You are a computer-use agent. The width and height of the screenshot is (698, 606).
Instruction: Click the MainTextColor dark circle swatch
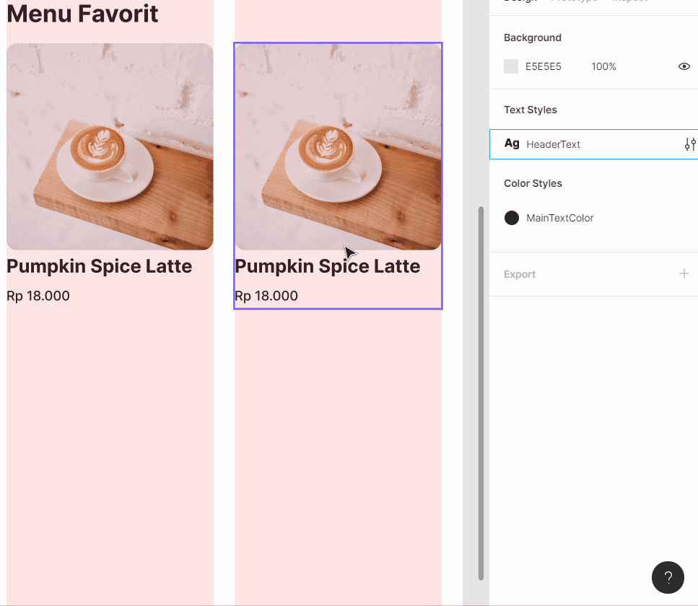[512, 218]
